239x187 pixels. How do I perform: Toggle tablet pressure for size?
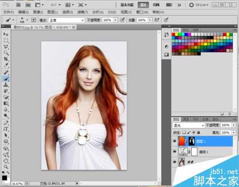[166, 20]
